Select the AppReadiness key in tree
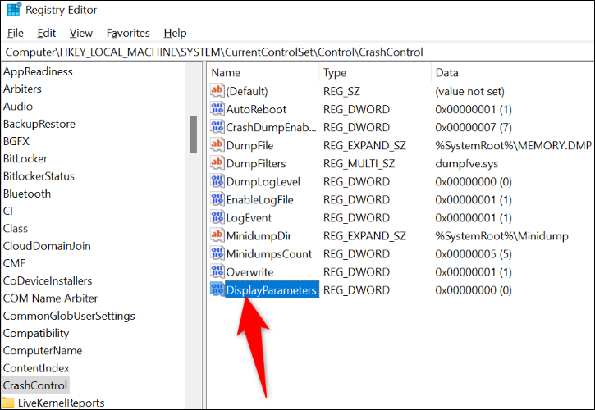 tap(38, 71)
